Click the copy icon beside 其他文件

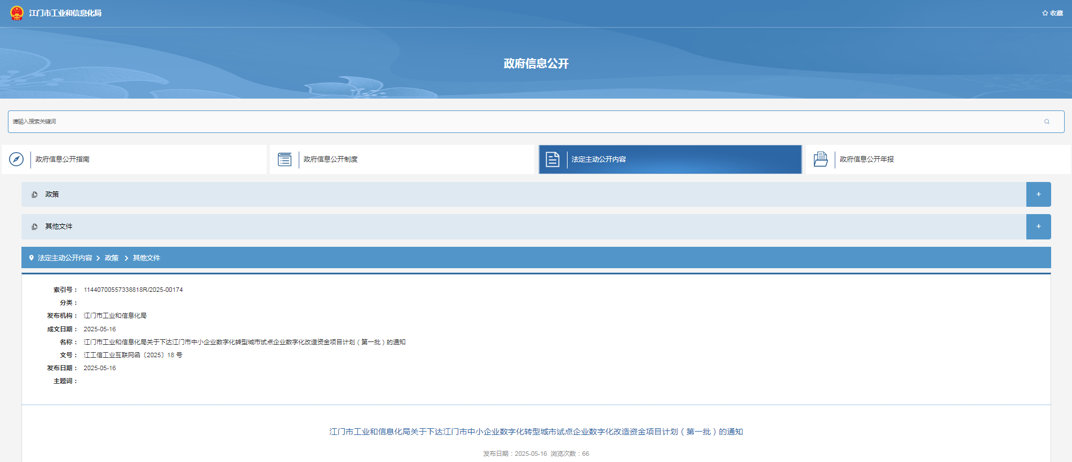pyautogui.click(x=34, y=226)
